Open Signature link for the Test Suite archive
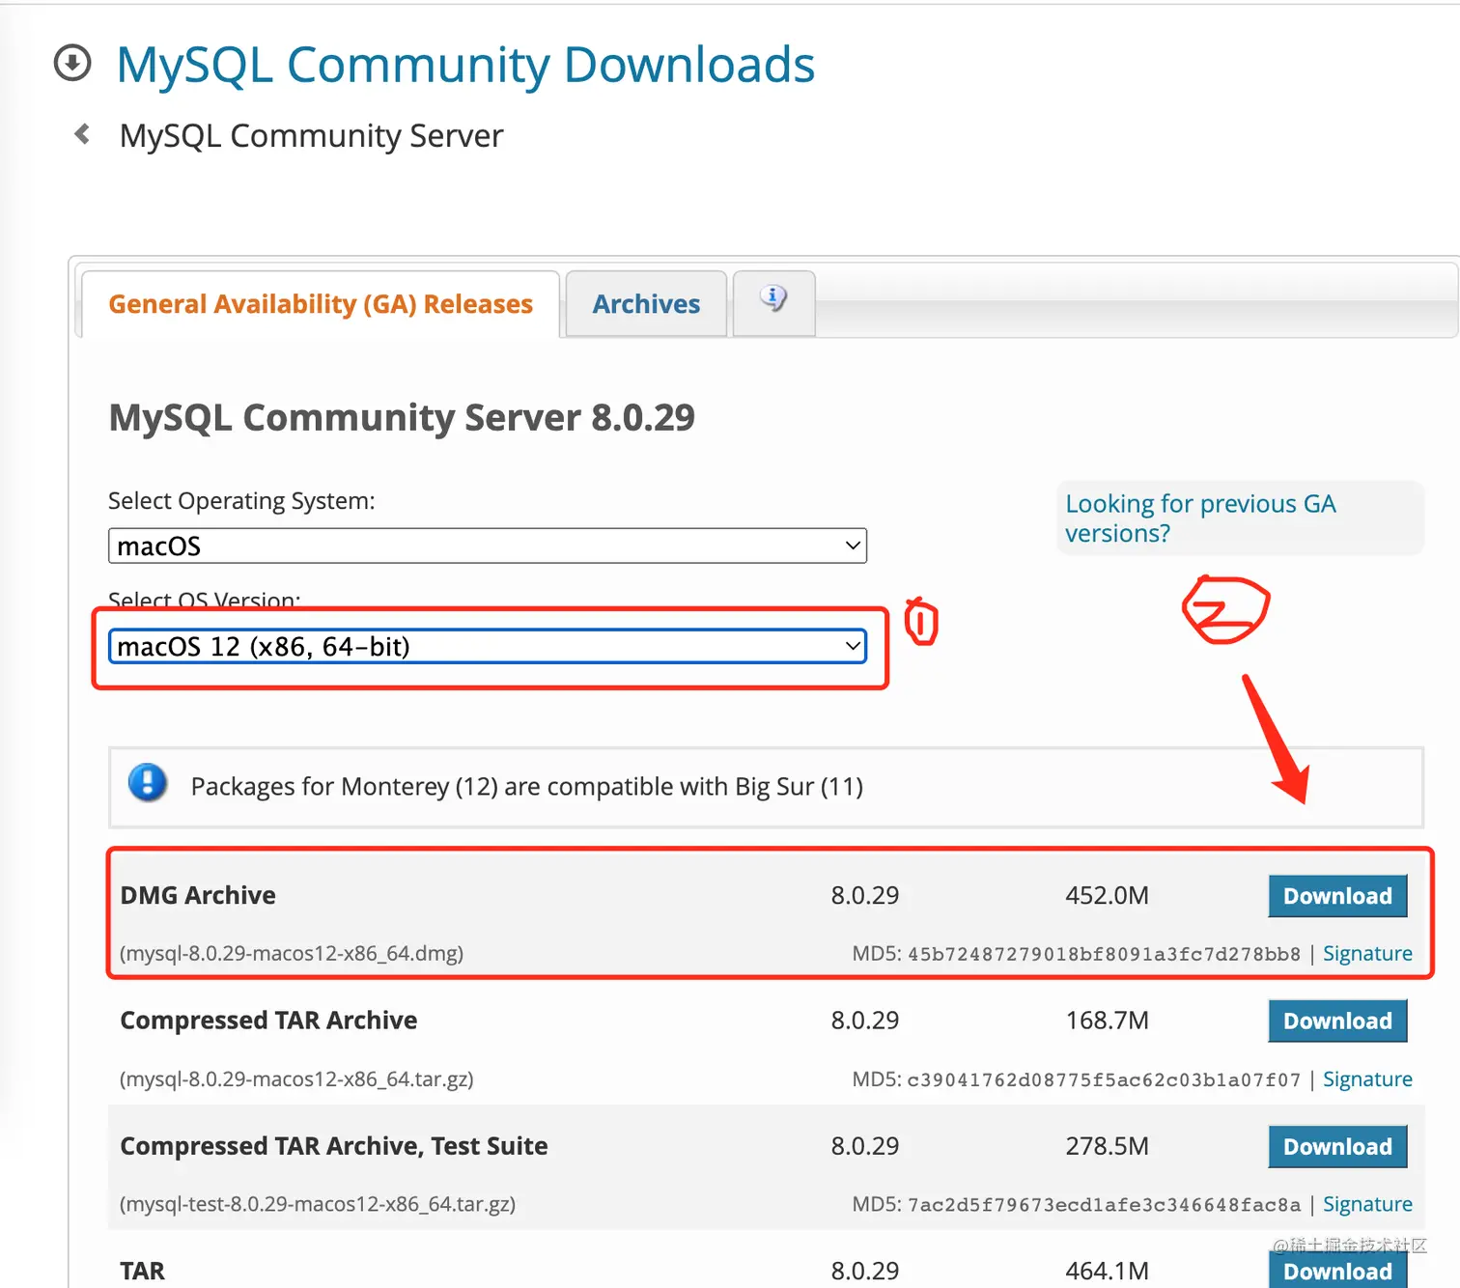The width and height of the screenshot is (1460, 1288). point(1367,1205)
